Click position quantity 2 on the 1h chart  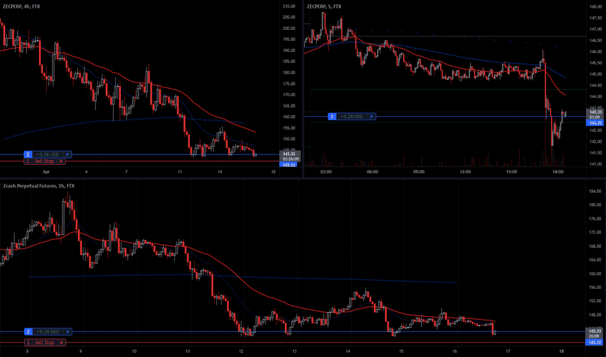[28, 332]
